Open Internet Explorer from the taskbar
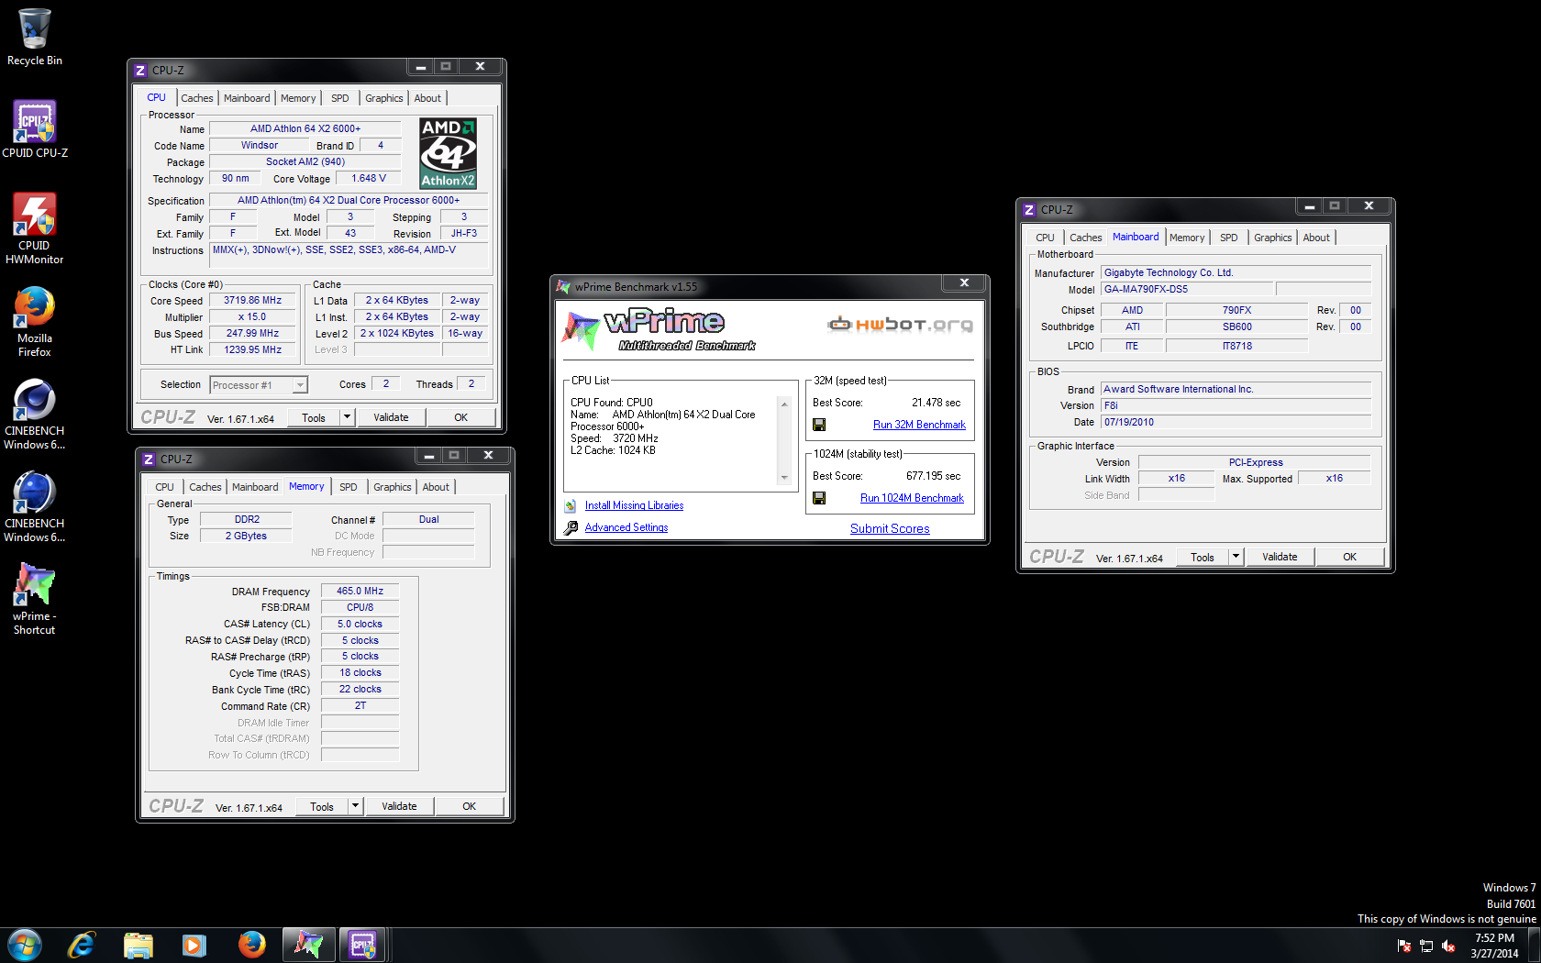1541x963 pixels. coord(82,945)
